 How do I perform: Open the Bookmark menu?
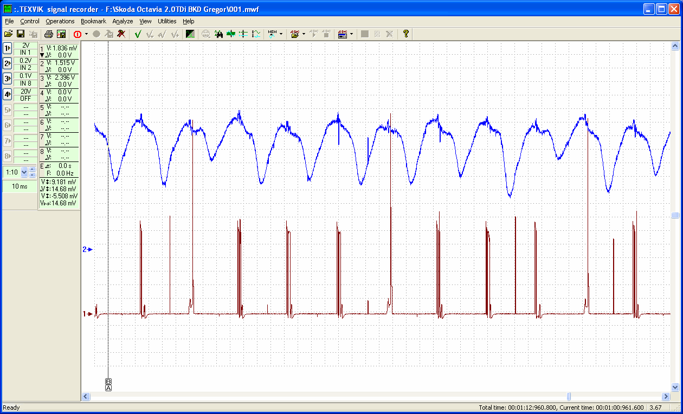94,21
